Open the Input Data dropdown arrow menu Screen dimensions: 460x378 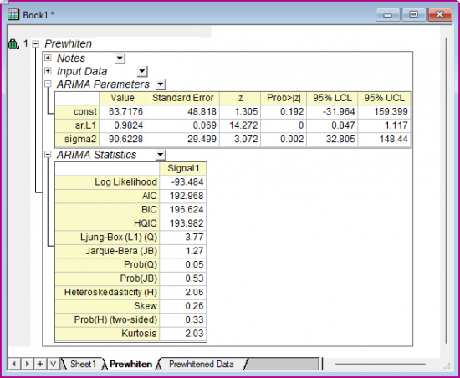(142, 71)
